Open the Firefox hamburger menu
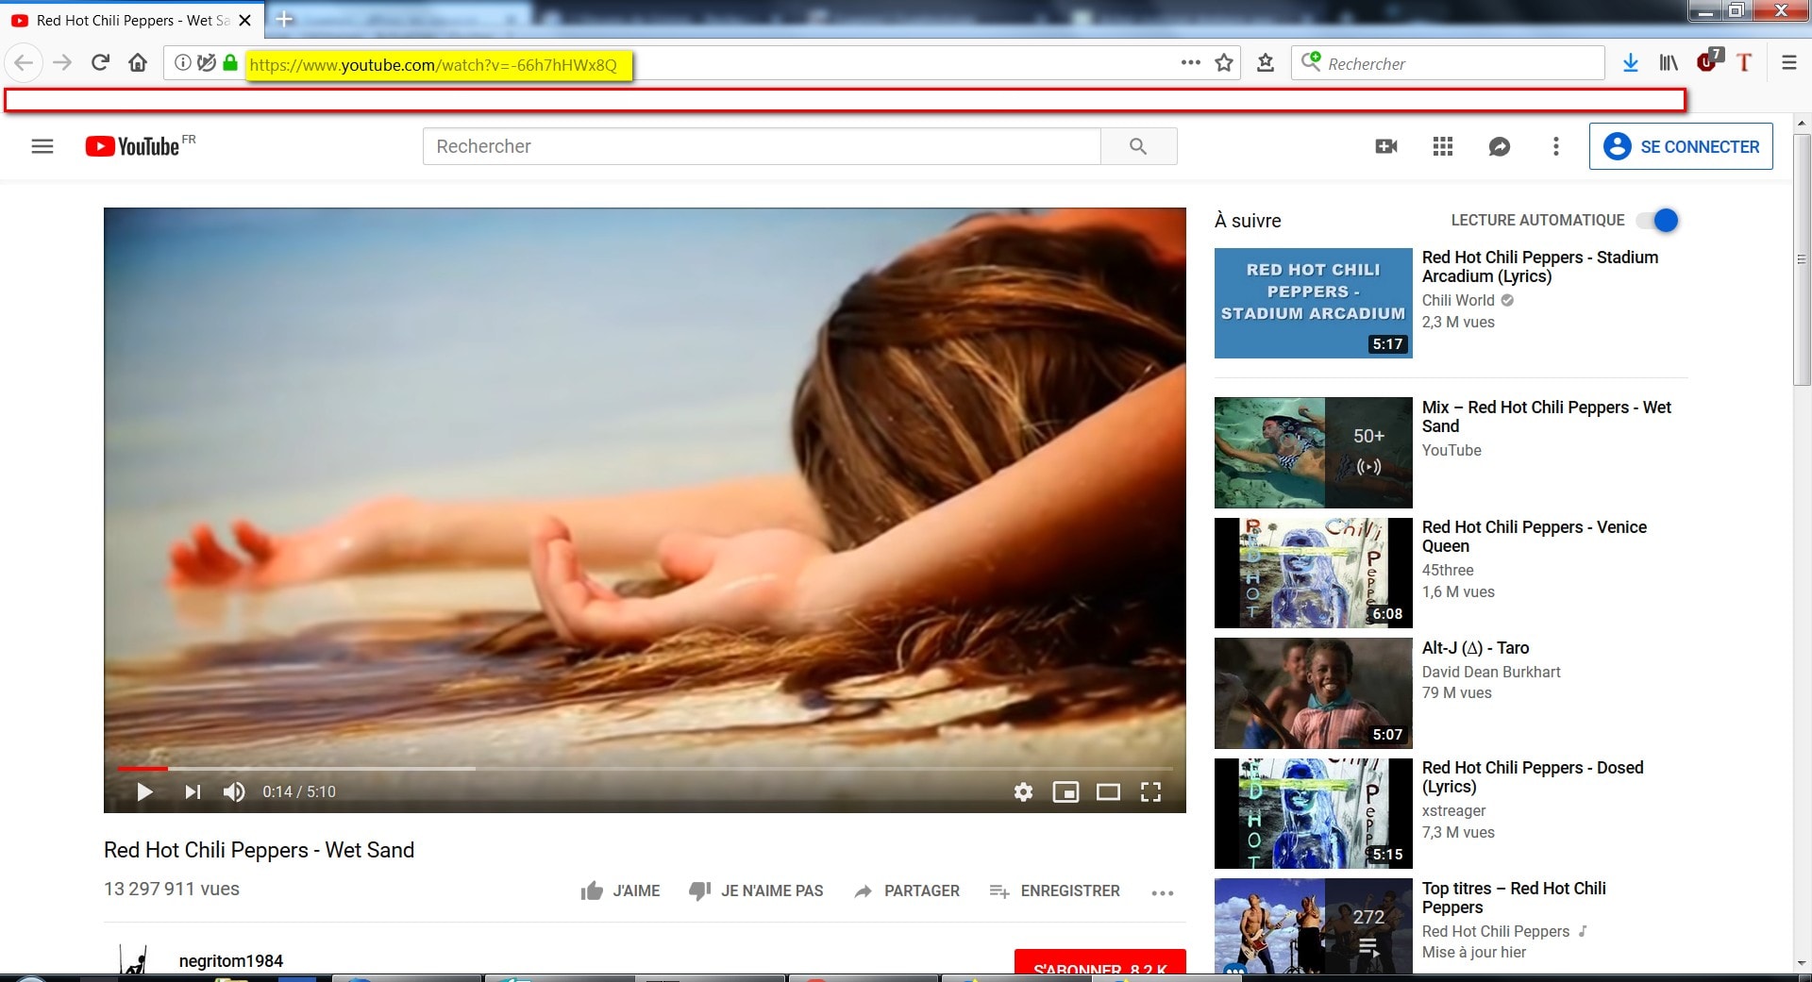Viewport: 1812px width, 982px height. click(x=1788, y=63)
